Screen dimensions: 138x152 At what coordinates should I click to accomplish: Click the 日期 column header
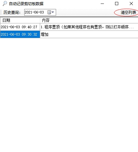(x=20, y=20)
